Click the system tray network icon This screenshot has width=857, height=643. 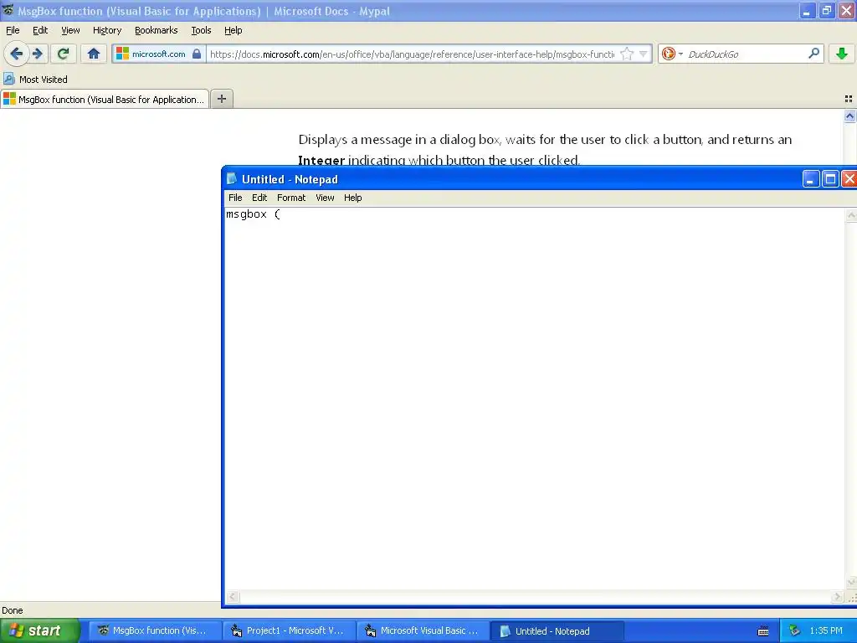(x=794, y=631)
